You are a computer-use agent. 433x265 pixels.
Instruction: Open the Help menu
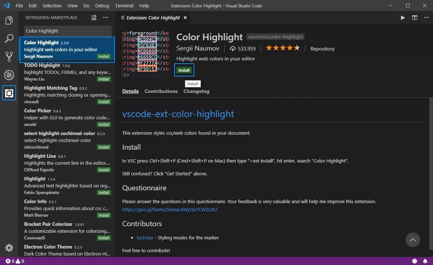[x=144, y=5]
